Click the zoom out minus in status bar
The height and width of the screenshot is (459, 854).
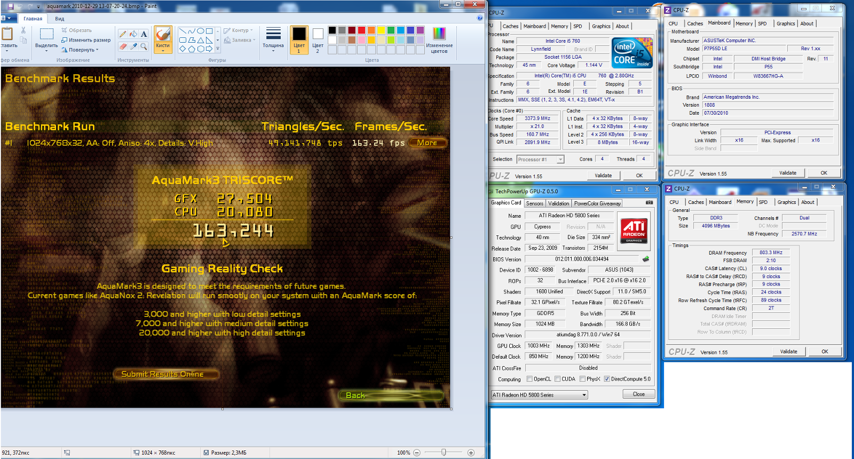tap(417, 453)
